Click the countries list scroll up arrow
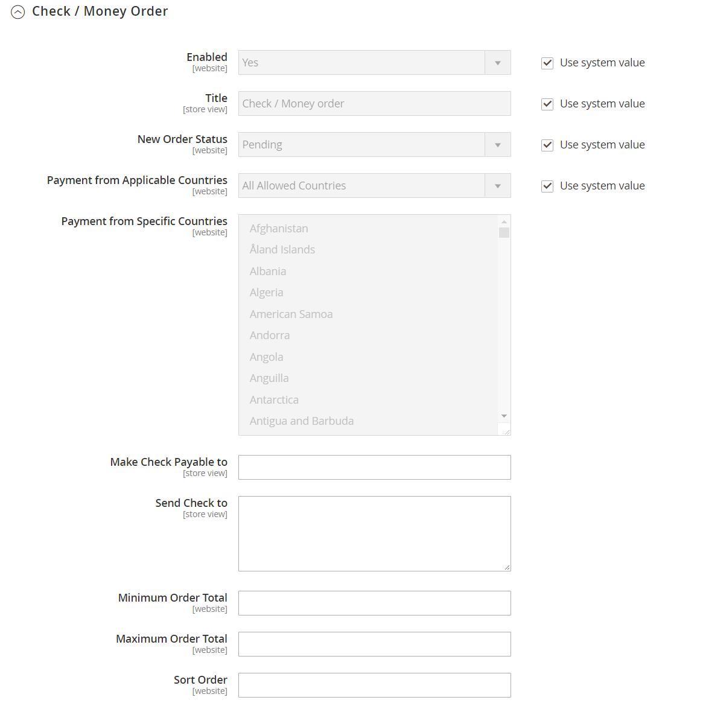 pyautogui.click(x=504, y=221)
